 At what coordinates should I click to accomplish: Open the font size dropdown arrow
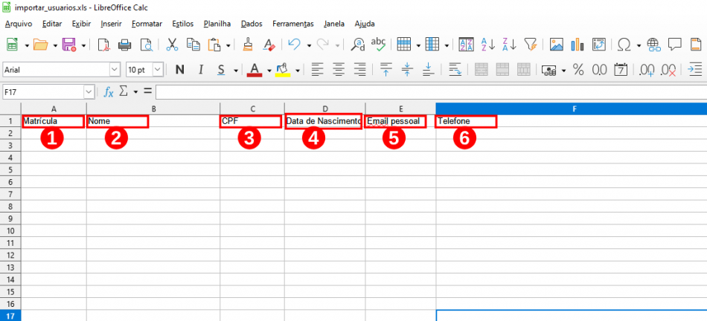[x=158, y=70]
